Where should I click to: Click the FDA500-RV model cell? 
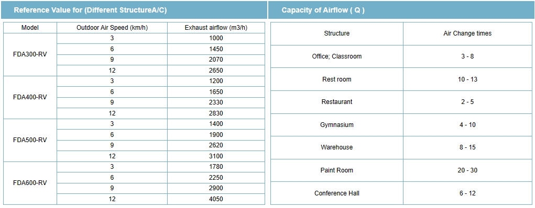(x=30, y=140)
